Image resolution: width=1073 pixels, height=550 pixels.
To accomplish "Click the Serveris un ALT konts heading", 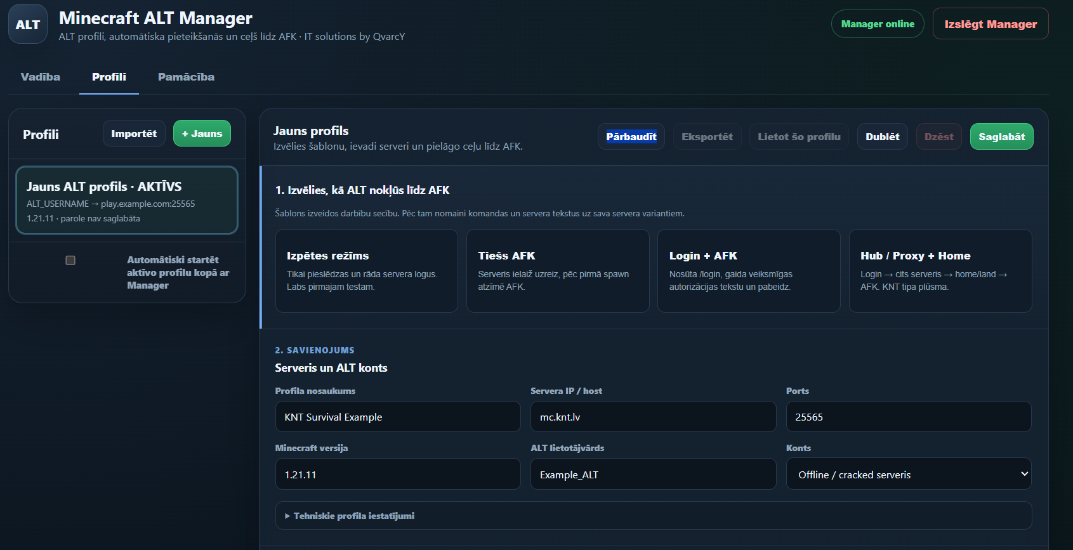I will point(331,368).
